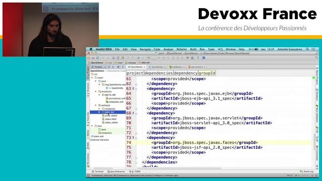Select pom.xml in project tree
Screen dimensions: 322x181
pos(97,136)
